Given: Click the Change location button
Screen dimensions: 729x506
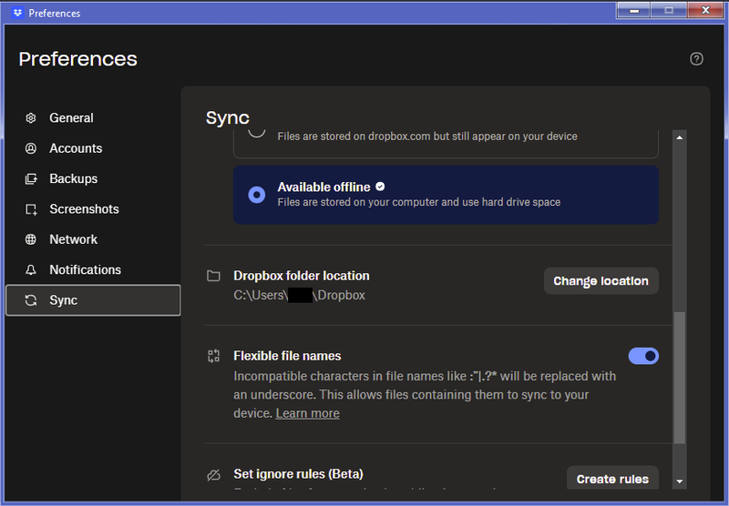Looking at the screenshot, I should pos(601,281).
